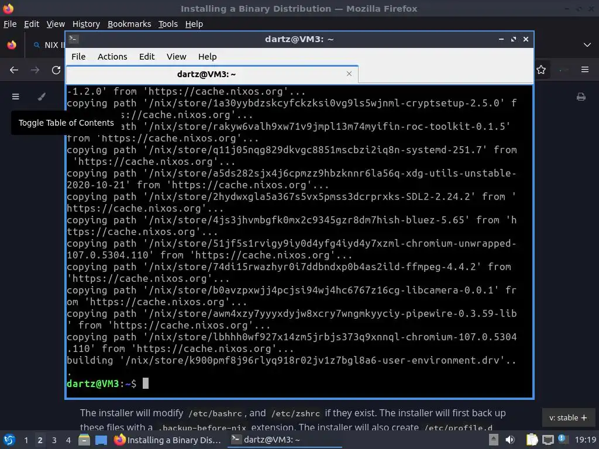Screen dimensions: 599x449
Task: Maximize the terminal window
Action: coord(514,39)
